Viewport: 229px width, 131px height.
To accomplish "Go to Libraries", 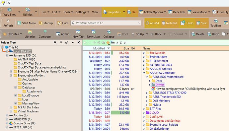I will pos(30,34).
